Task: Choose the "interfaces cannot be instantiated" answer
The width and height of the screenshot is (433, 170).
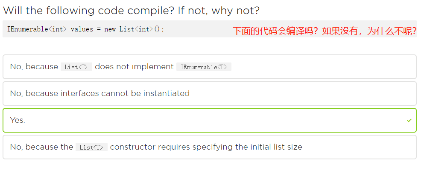Action: [x=209, y=93]
